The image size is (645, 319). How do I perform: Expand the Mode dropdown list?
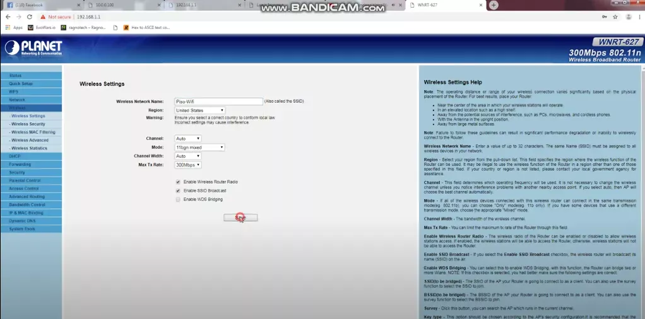tap(199, 148)
